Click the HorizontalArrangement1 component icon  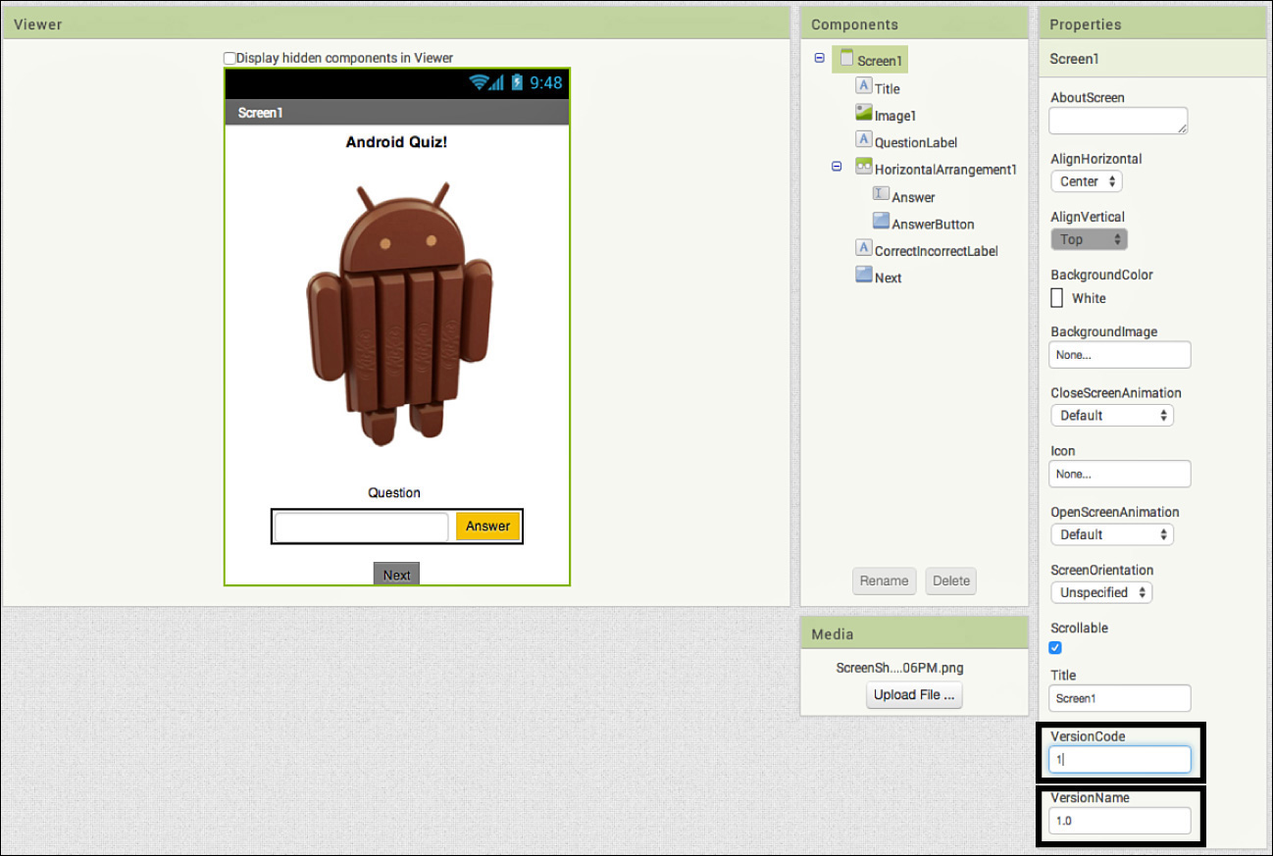tap(864, 167)
